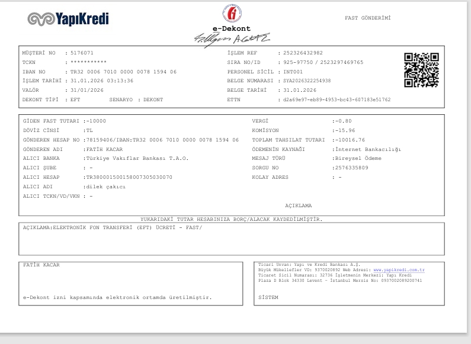471x344 pixels.
Task: Select the ETTN value d2a69e97-eb89
Action: coord(337,99)
